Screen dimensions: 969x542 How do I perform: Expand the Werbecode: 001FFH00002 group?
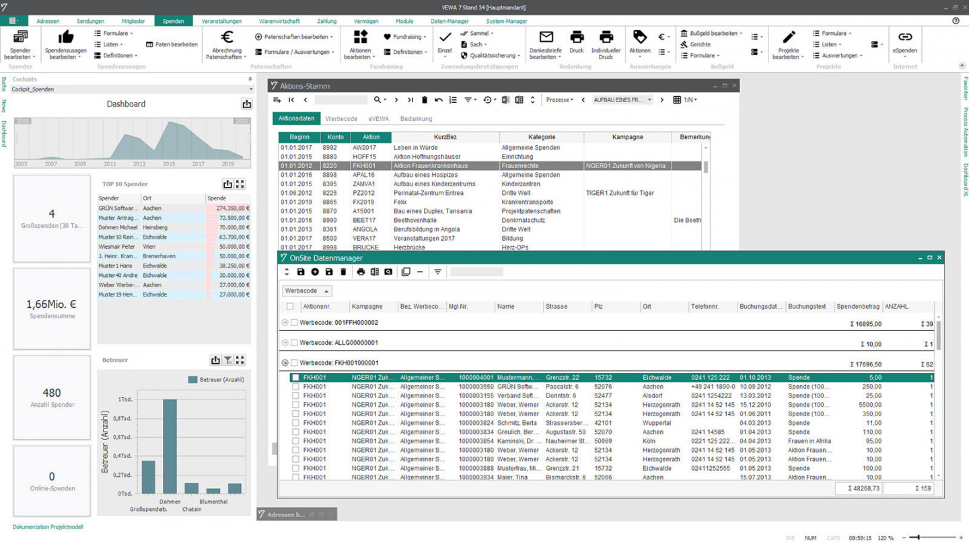pyautogui.click(x=285, y=323)
